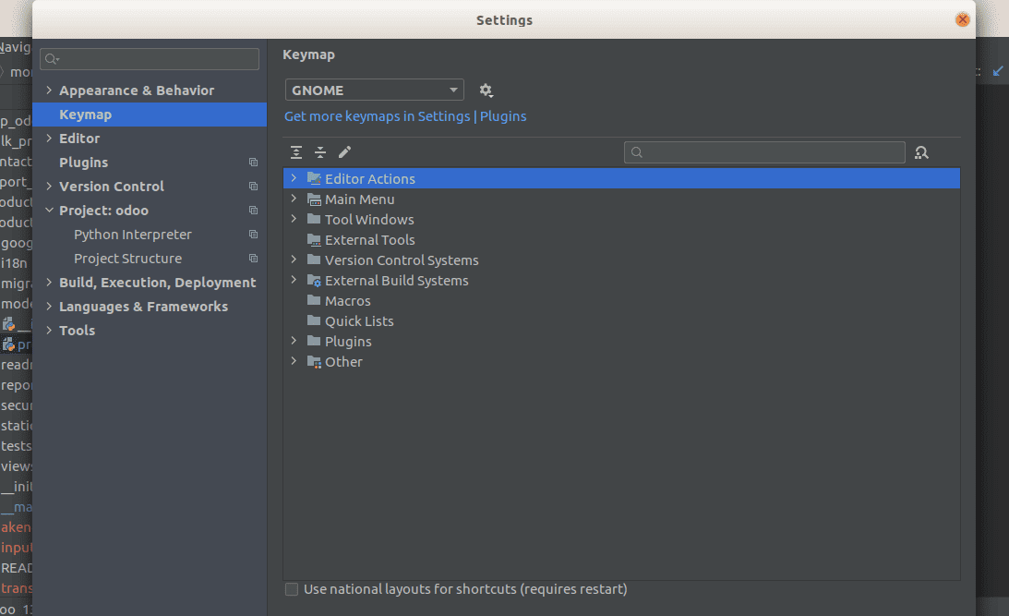This screenshot has height=616, width=1009.
Task: Close the Settings dialog
Action: pyautogui.click(x=963, y=19)
